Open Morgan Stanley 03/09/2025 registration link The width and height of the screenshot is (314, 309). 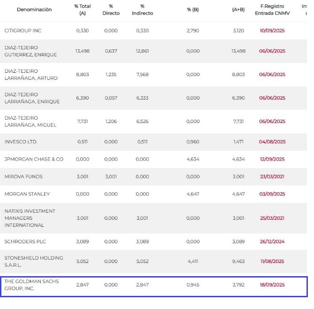(272, 194)
